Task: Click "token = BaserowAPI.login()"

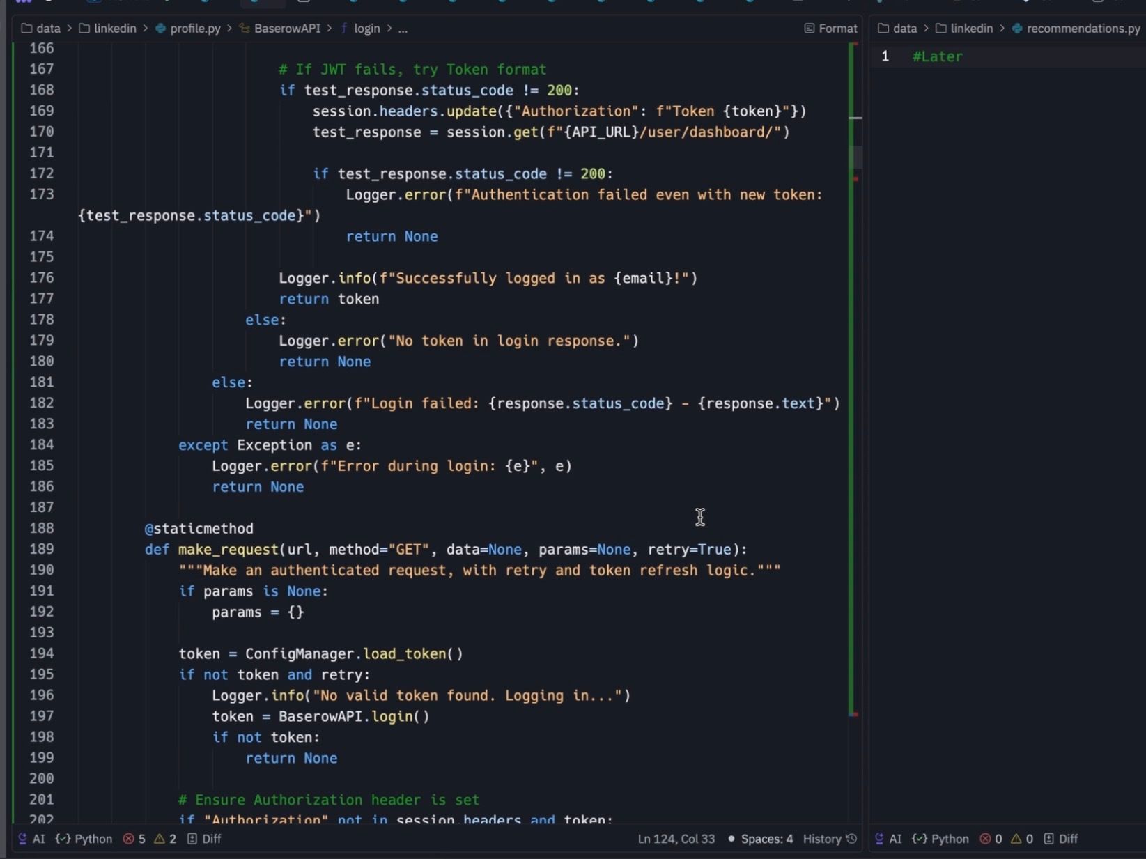Action: click(320, 716)
